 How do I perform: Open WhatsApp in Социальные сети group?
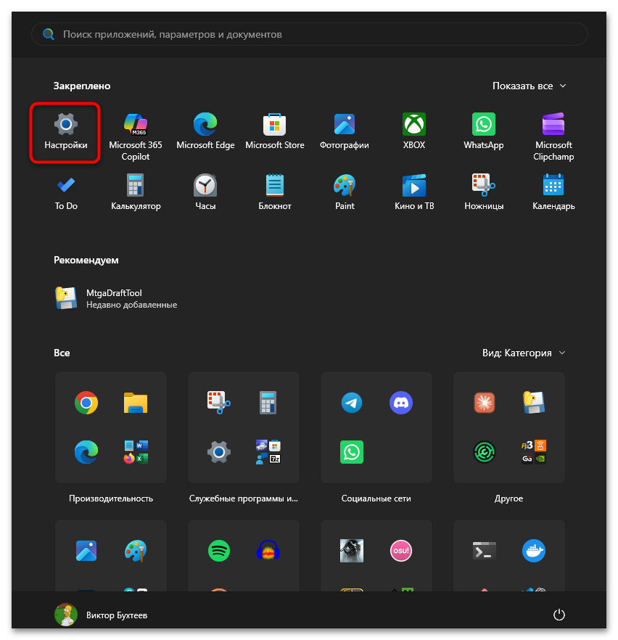pyautogui.click(x=352, y=452)
